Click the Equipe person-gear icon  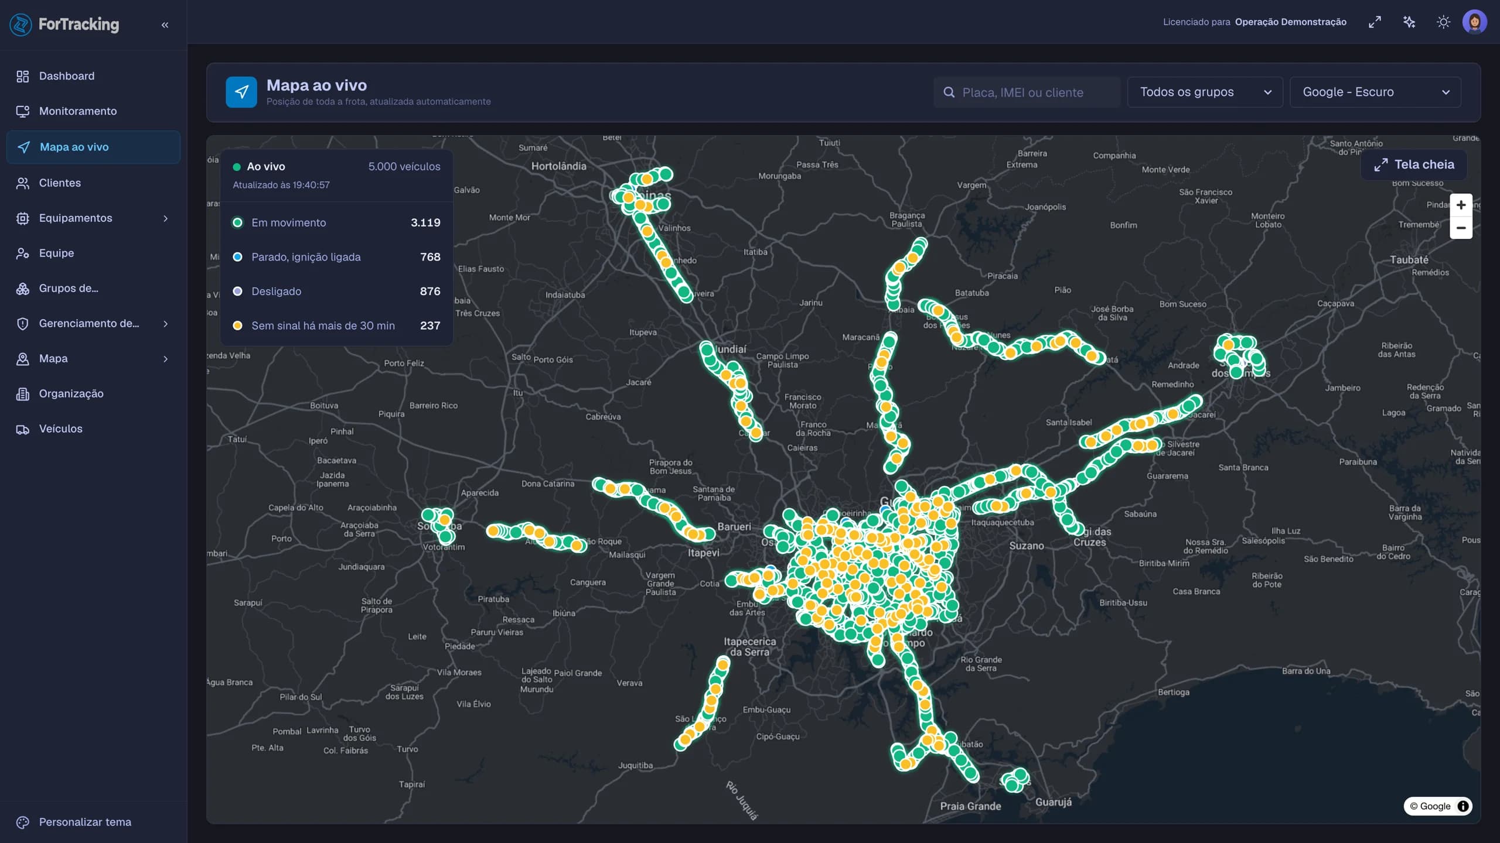(23, 253)
